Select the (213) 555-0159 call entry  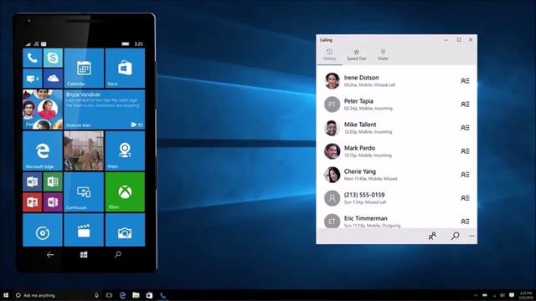396,198
